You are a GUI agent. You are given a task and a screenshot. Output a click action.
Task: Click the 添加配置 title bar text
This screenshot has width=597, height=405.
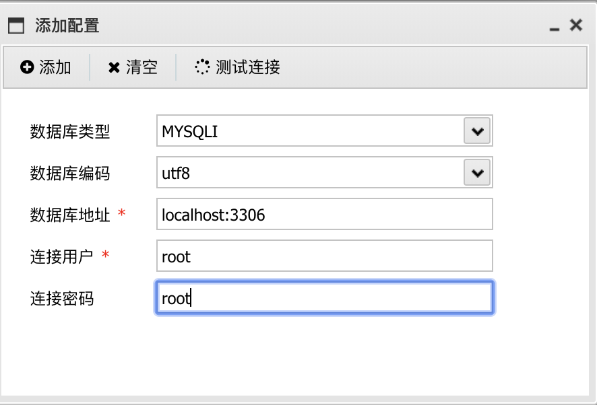coord(65,25)
